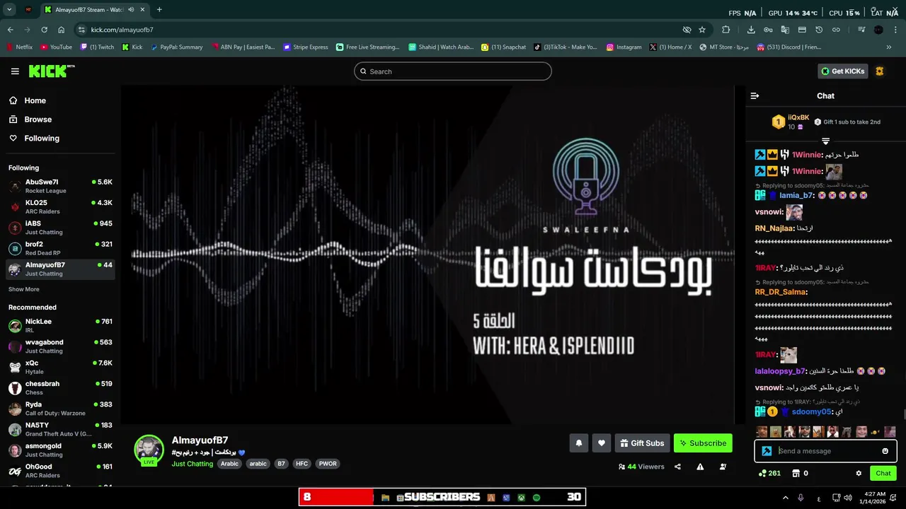Click the Gift Subs button
Image resolution: width=906 pixels, height=509 pixels.
(x=642, y=443)
